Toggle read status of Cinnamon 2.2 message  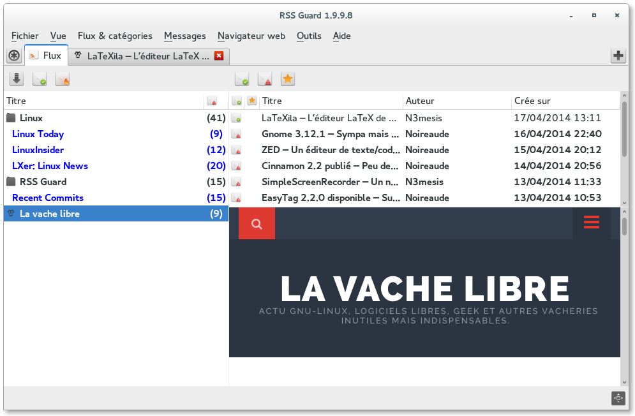[236, 166]
